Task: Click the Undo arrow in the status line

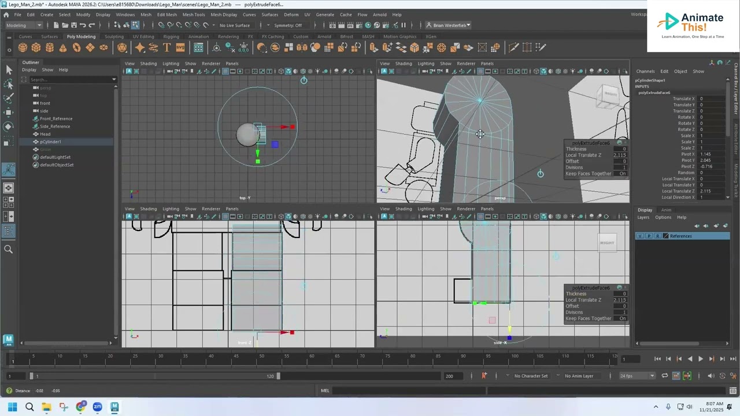Action: click(83, 25)
